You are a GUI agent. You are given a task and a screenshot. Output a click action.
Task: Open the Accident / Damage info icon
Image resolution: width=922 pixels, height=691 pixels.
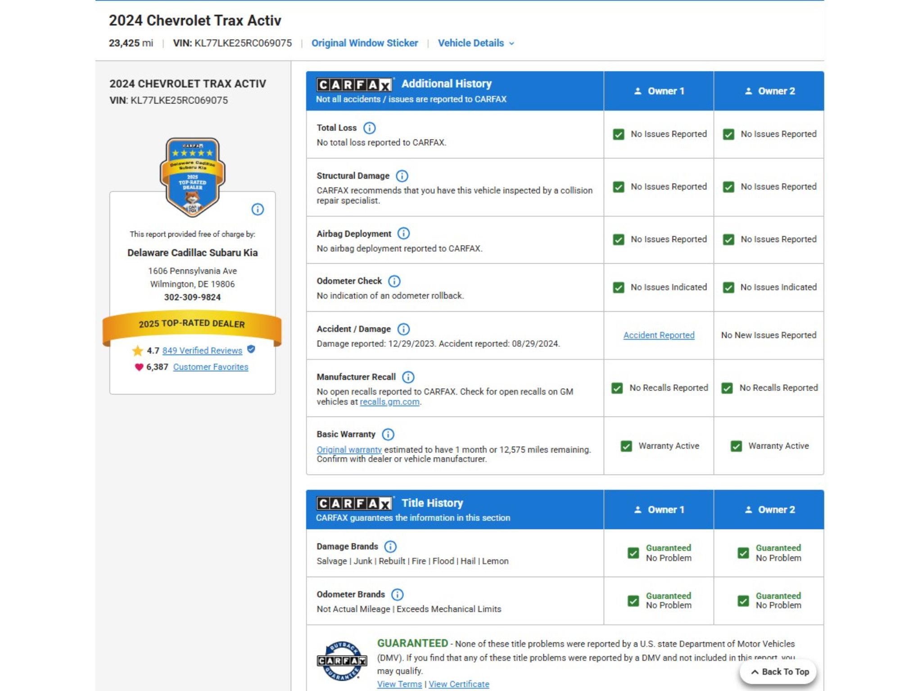[404, 329]
